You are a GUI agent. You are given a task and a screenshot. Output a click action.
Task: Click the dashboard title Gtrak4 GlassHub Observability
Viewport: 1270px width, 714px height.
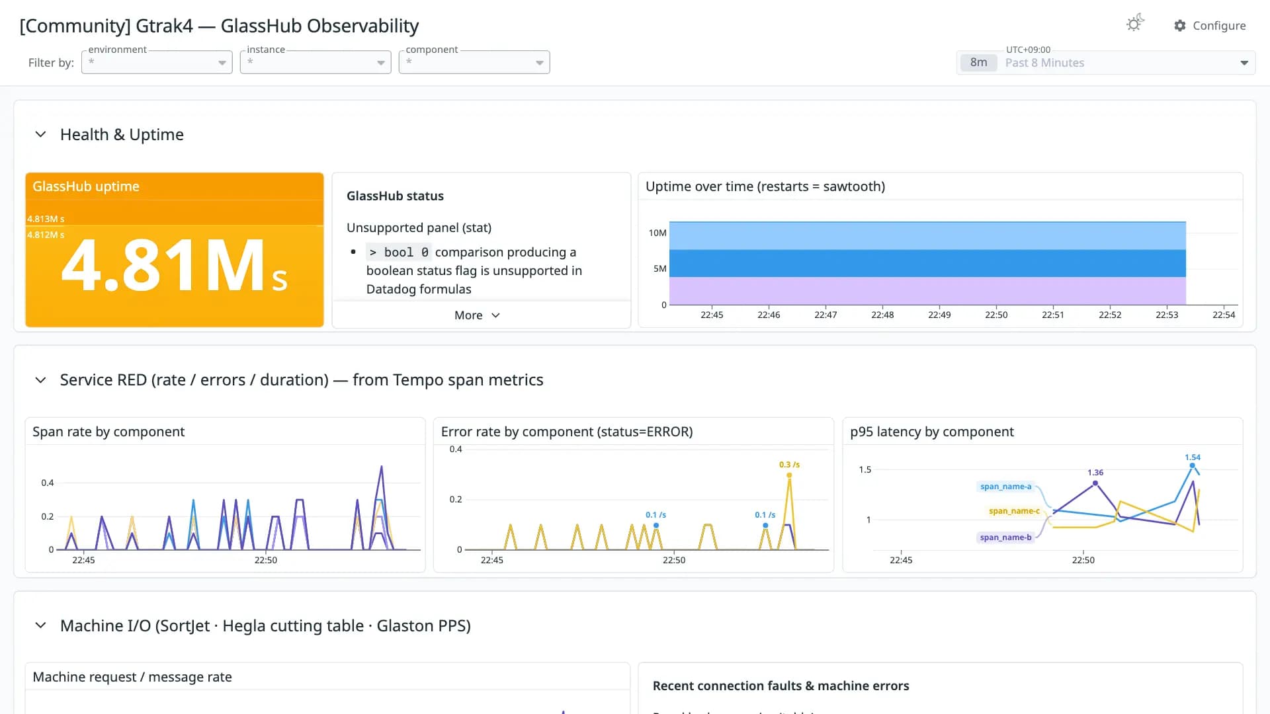[219, 26]
